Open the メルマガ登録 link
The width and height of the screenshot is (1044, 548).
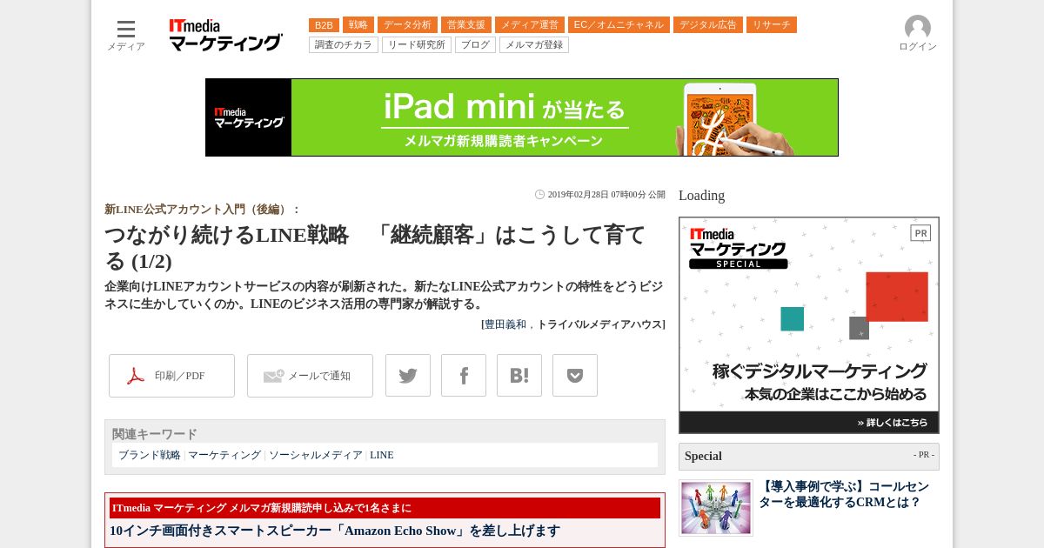tap(534, 44)
